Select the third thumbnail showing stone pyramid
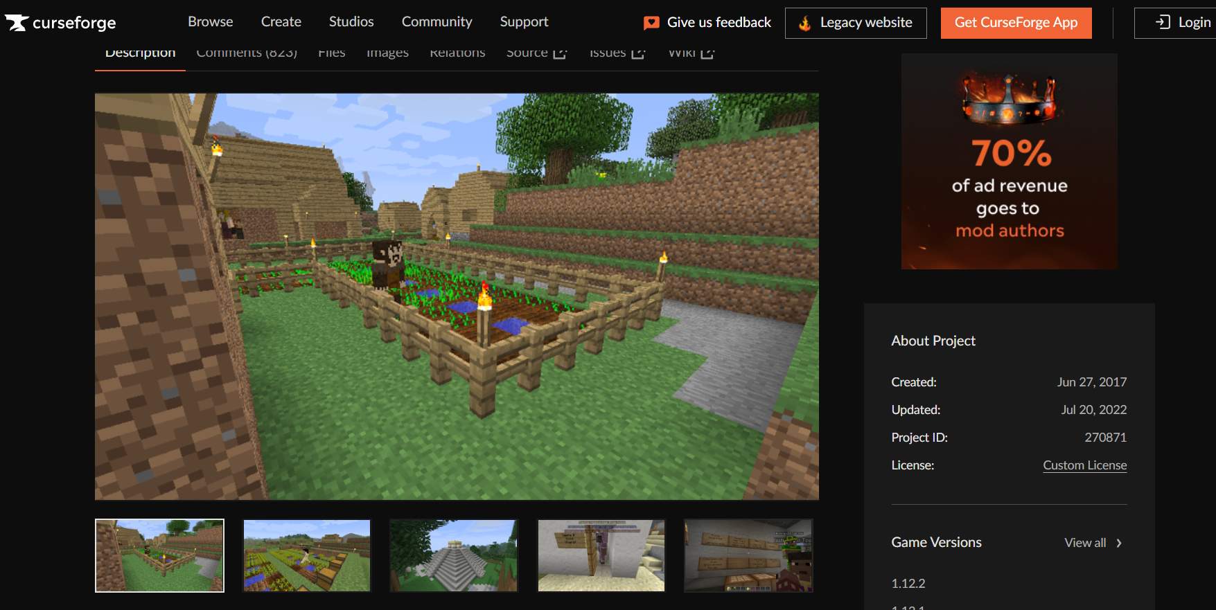 [x=453, y=555]
